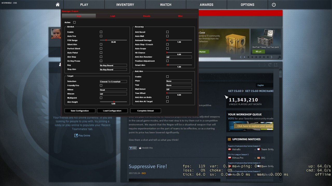Open the Suppressive Fire! blog post

[148, 166]
